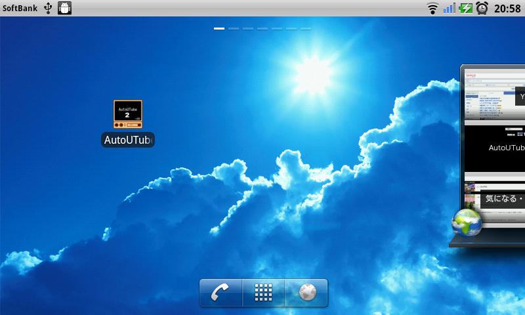
Task: Tap the mobile signal strength icon
Action: click(450, 8)
